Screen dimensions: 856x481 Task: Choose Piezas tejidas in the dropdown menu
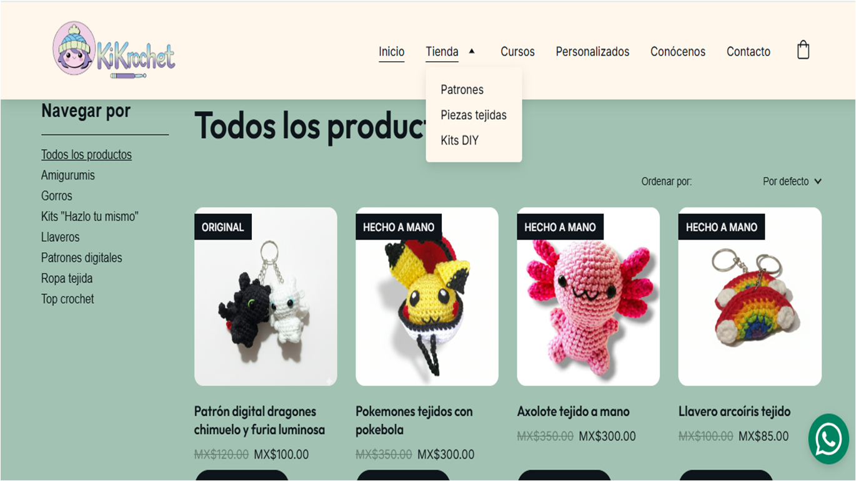[x=473, y=115]
